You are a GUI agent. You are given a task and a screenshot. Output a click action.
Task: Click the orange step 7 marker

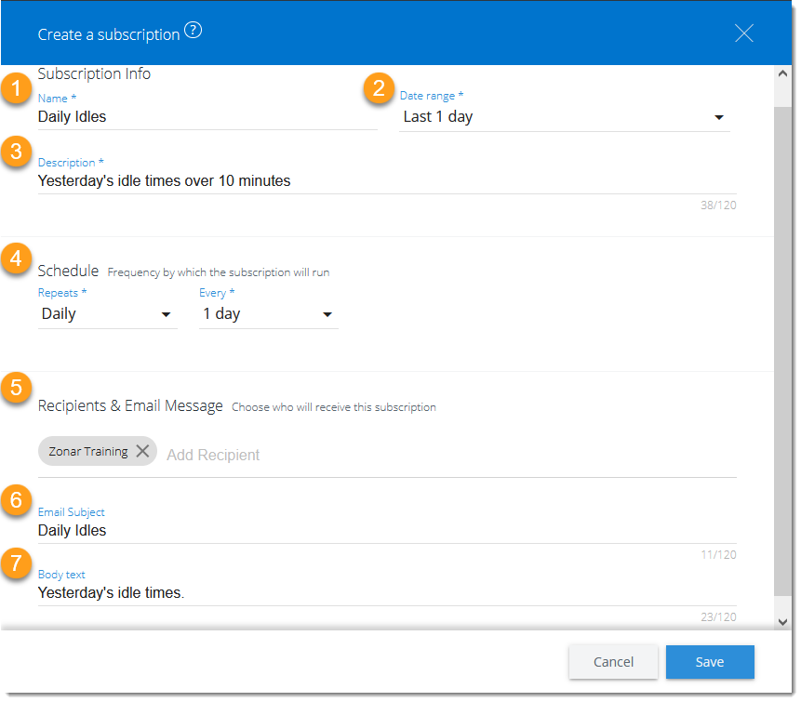click(17, 563)
